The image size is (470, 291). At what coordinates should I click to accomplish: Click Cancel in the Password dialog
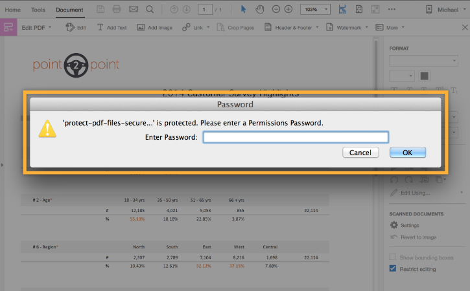click(x=360, y=153)
